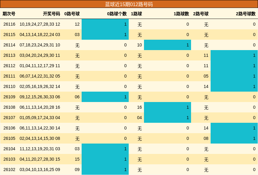Click issue number 26109
The height and width of the screenshot is (175, 258).
coord(9,97)
